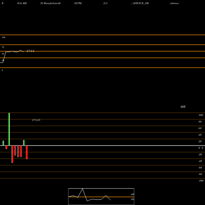Open the mini RSI preview chart thumbnail
Screen dimensions: 205x205
coord(101,196)
